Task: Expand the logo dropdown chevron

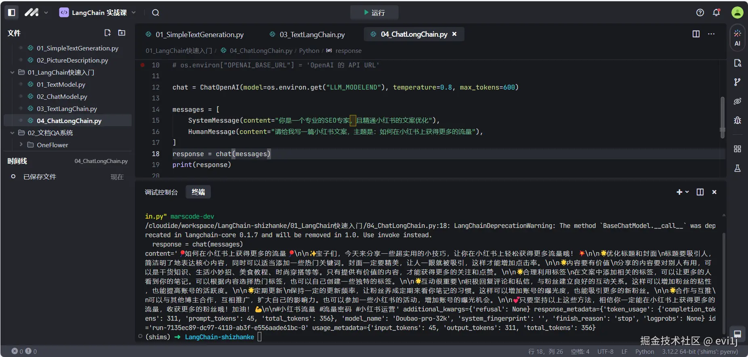Action: 46,13
